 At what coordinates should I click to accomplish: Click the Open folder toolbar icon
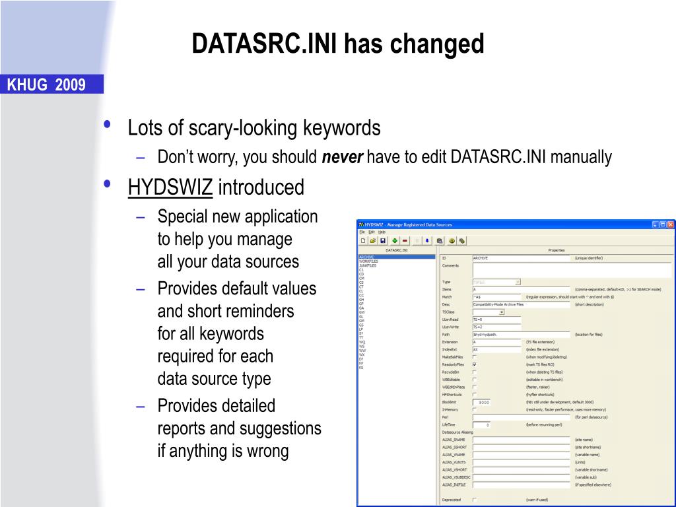tap(373, 241)
